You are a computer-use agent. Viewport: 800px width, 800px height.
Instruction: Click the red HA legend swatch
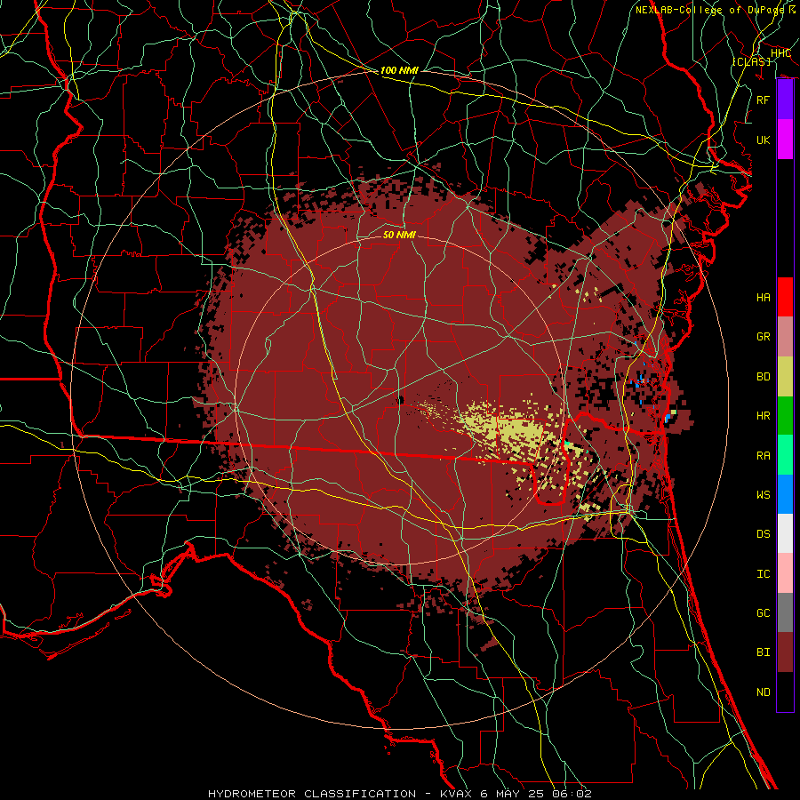point(785,297)
